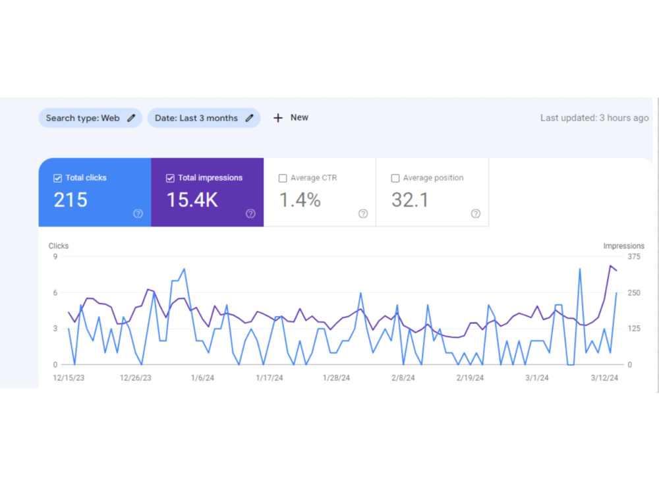Click the 1/6/24 date label

point(202,377)
